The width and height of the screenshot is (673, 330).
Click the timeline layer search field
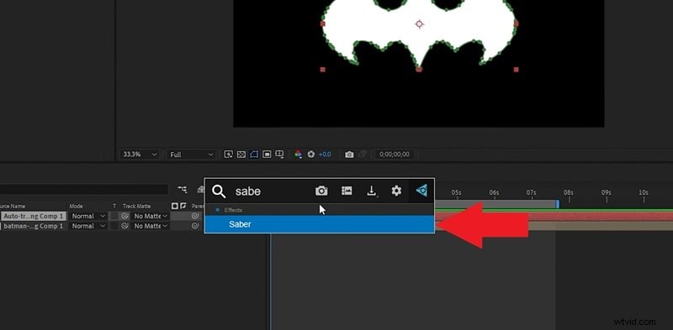pyautogui.click(x=84, y=190)
